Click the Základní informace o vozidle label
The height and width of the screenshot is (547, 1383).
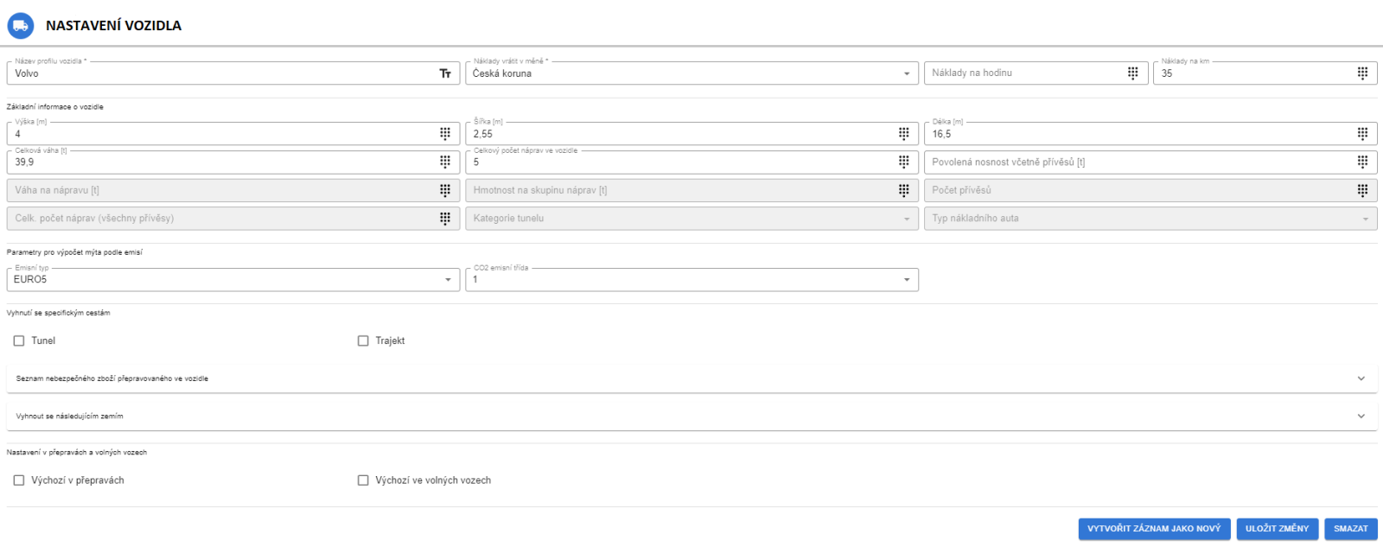click(x=54, y=107)
